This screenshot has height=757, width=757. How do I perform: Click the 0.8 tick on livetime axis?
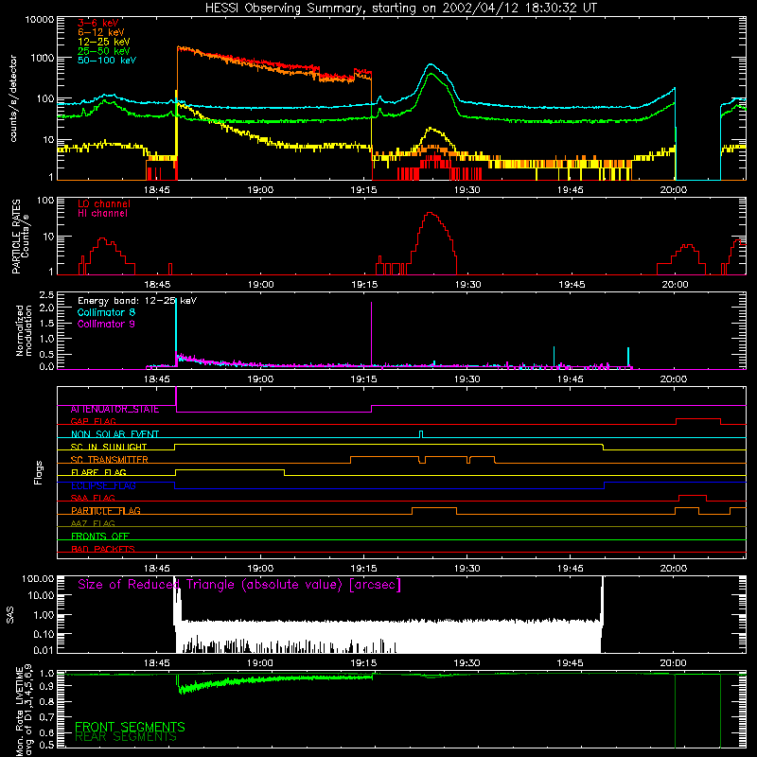[46, 701]
